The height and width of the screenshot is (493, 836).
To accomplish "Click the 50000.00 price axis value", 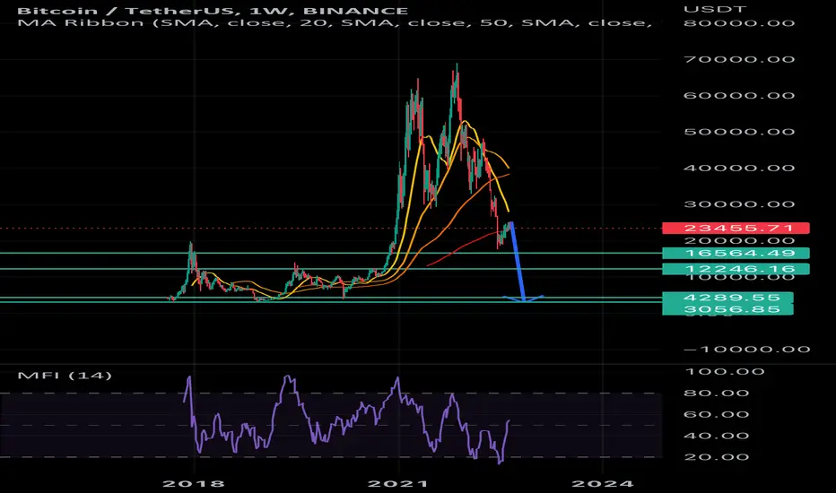I will 739,132.
